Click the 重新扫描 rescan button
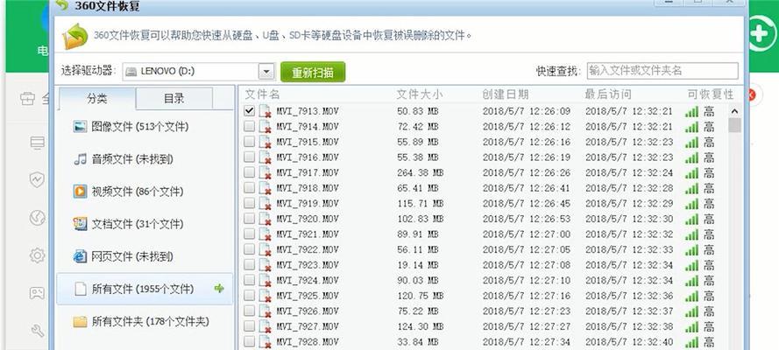 pos(313,72)
